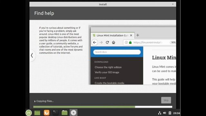Click the Skip button
Image resolution: width=206 pixels, height=116 pixels.
166,100
